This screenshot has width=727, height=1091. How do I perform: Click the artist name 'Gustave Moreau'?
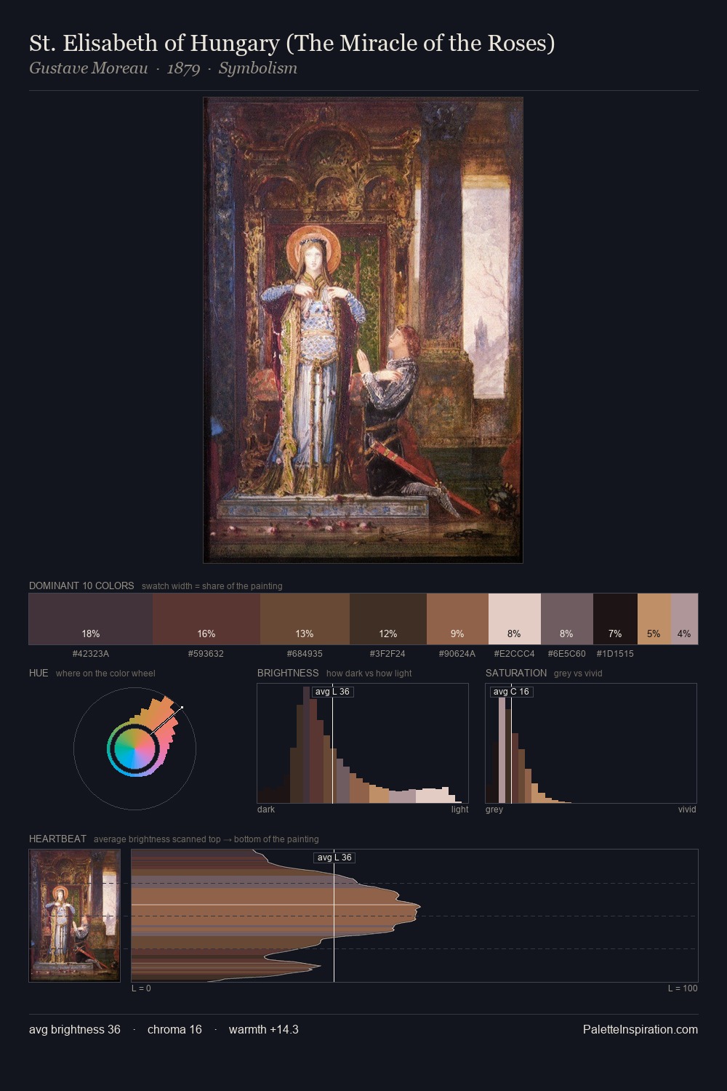pos(89,68)
